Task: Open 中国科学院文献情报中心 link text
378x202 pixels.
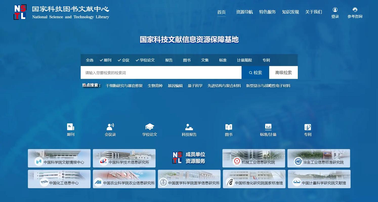Action: point(64,162)
